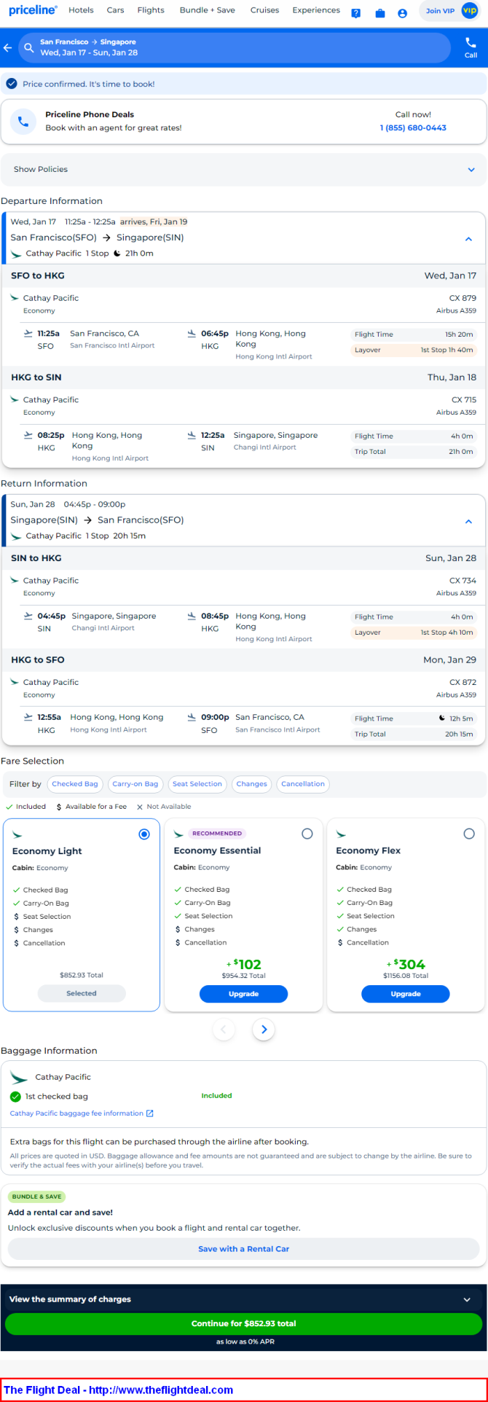Upgrade to Economy Flex for +$304
Screen dimensions: 488x1402
tap(406, 994)
